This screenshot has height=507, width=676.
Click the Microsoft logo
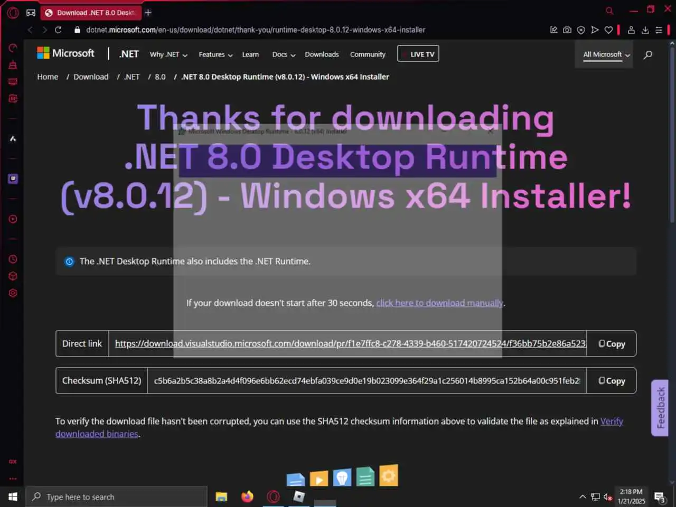[x=65, y=53]
